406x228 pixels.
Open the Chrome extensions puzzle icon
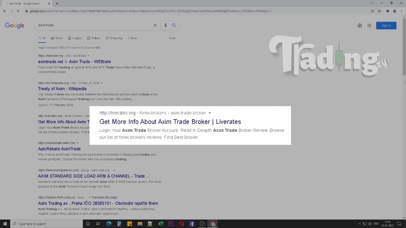(387, 11)
